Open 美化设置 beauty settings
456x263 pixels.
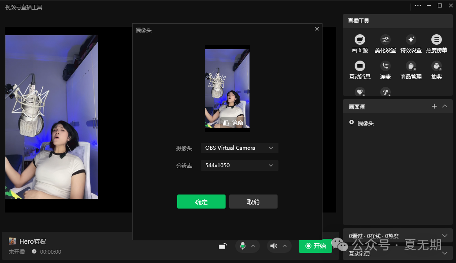tap(385, 43)
